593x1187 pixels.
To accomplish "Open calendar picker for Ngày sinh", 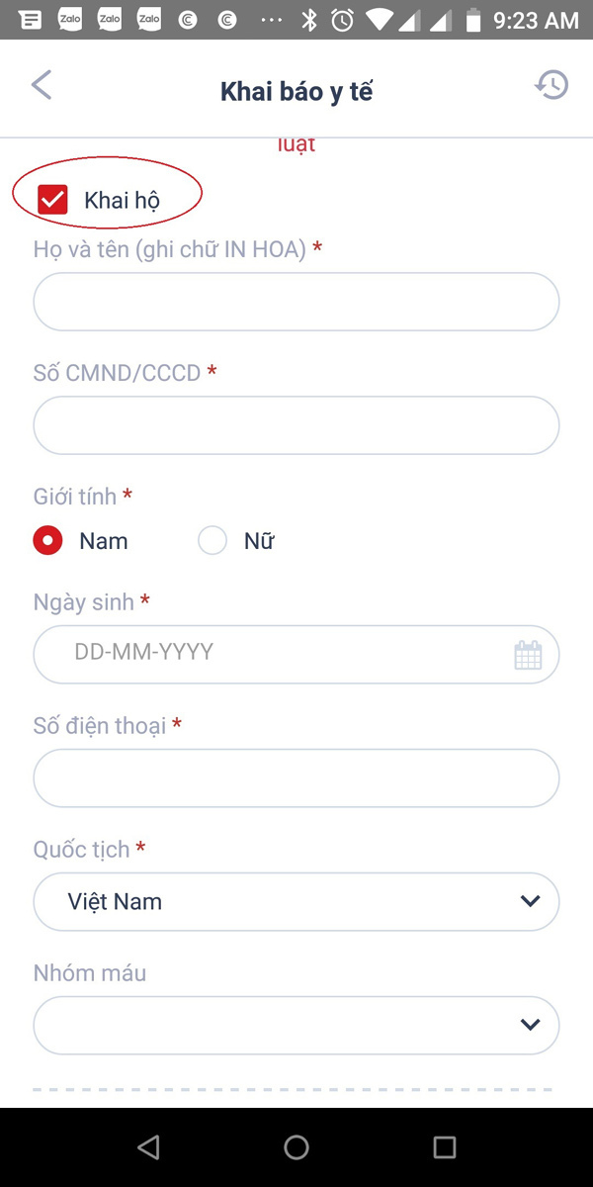I will pyautogui.click(x=528, y=655).
